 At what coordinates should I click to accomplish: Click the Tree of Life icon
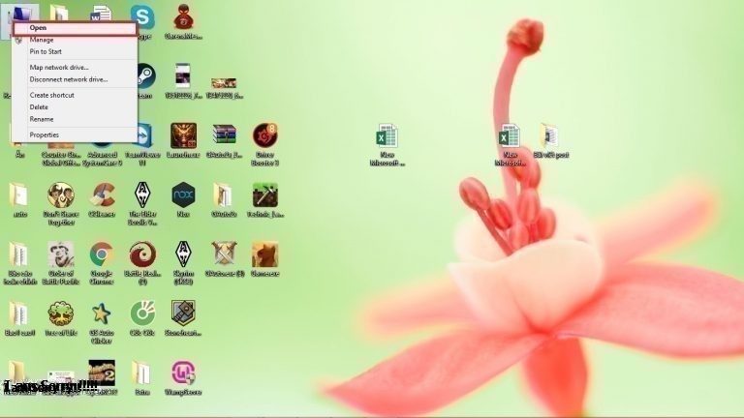pyautogui.click(x=61, y=313)
